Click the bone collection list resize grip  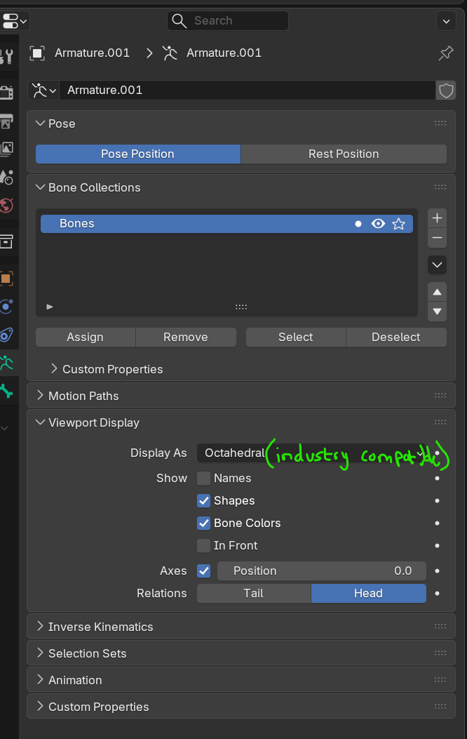pos(241,307)
